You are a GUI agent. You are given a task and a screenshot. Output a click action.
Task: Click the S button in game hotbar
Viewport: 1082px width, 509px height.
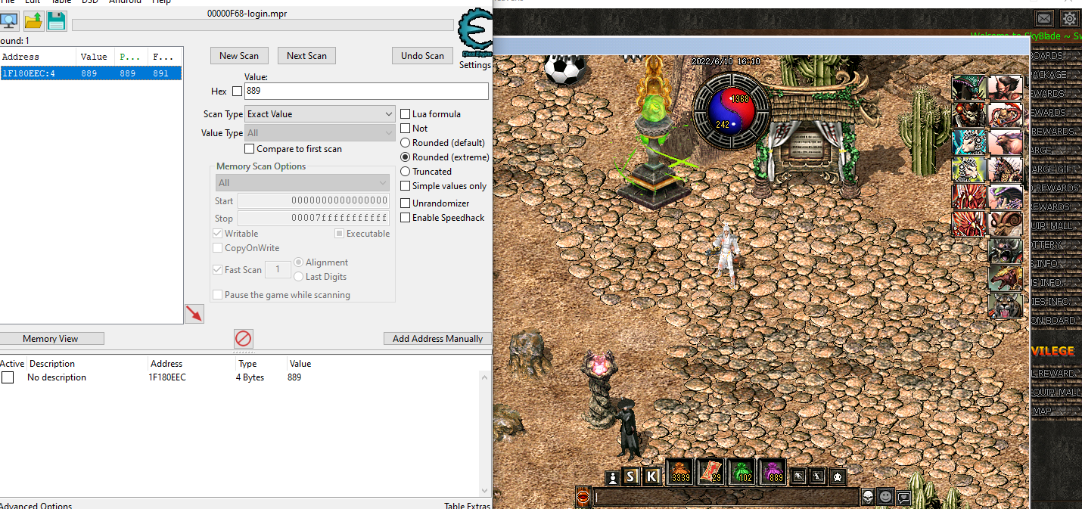point(632,476)
